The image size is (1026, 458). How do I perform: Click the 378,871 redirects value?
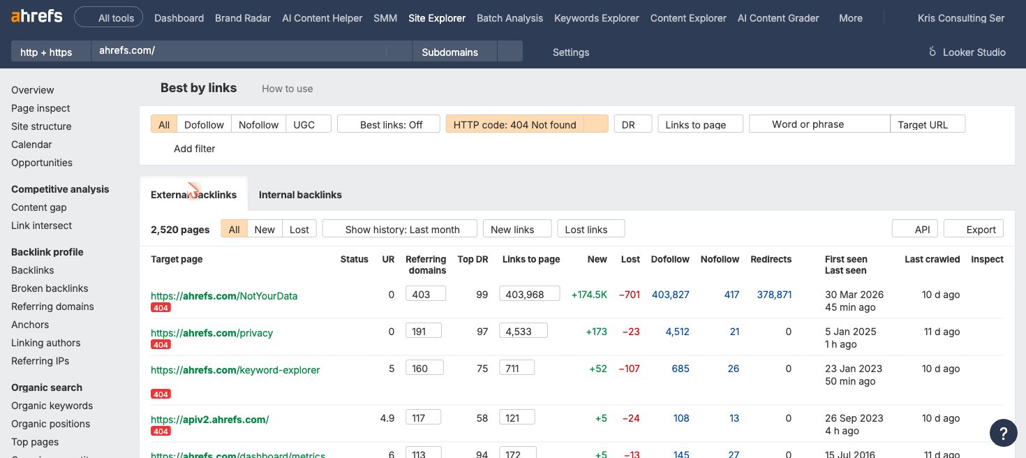(774, 295)
